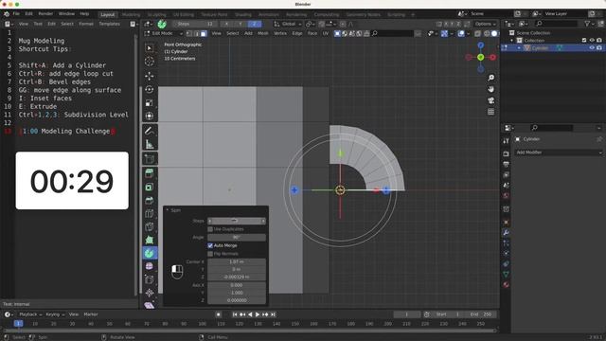
Task: Select the Poly Build tool
Action: 150,240
